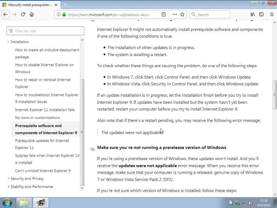Click quoted text The updates were not applicable
The height and width of the screenshot is (208, 277).
[132, 133]
